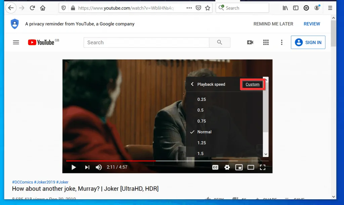Open YouTube settings three-dot menu
This screenshot has width=344, height=205.
(282, 42)
